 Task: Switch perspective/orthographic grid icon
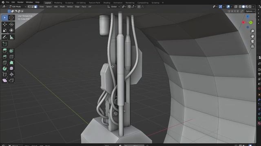252,47
